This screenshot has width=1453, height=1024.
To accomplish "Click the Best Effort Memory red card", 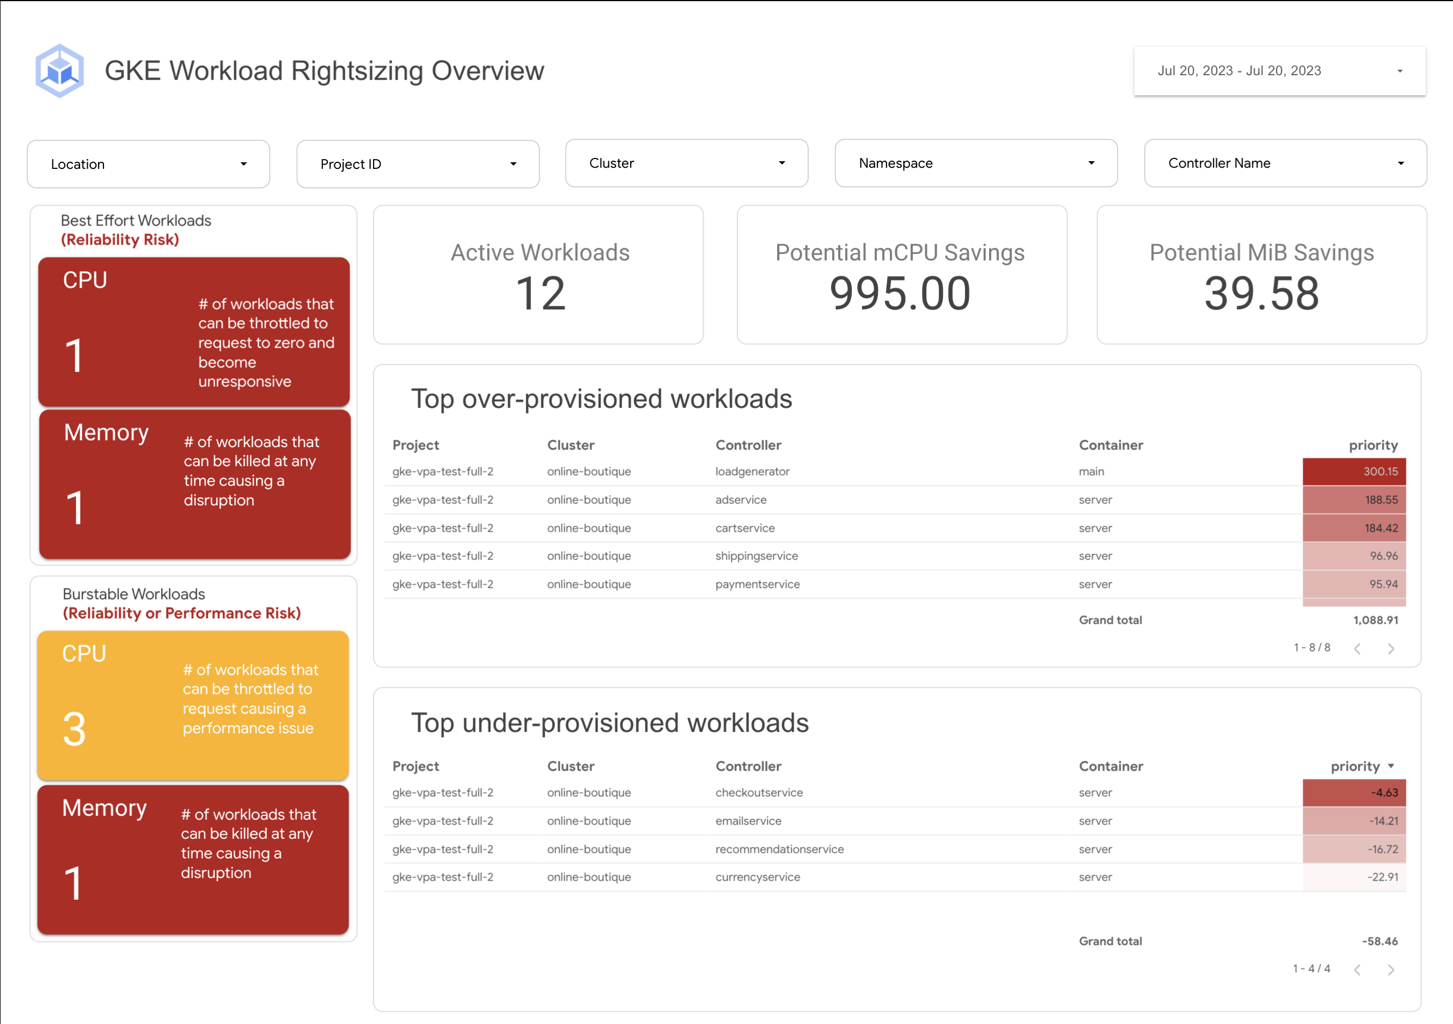I will pos(195,484).
